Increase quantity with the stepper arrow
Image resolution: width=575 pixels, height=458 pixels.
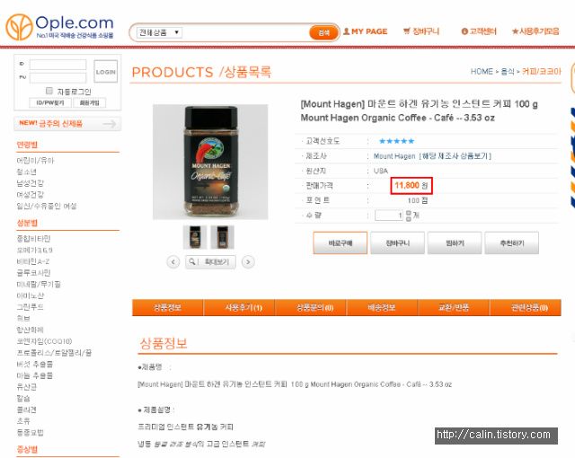click(409, 213)
